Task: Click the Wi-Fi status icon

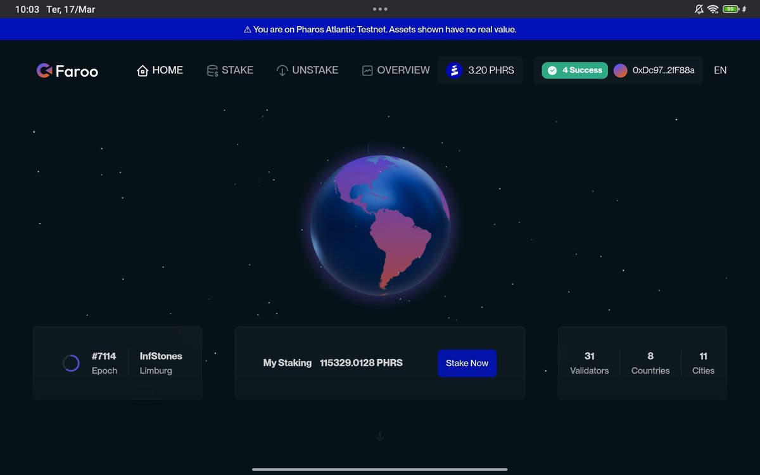Action: click(x=713, y=9)
